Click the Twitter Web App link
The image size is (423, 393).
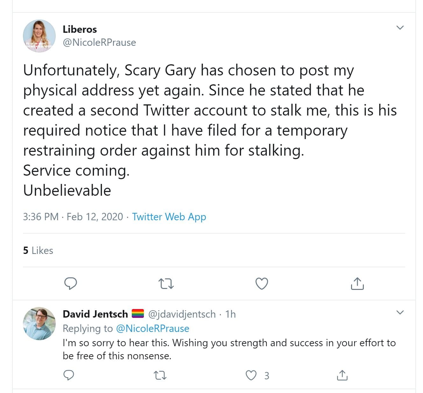pos(169,217)
